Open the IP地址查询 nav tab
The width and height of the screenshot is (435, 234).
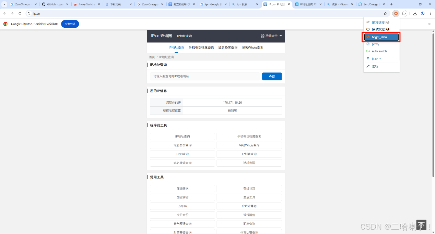176,48
